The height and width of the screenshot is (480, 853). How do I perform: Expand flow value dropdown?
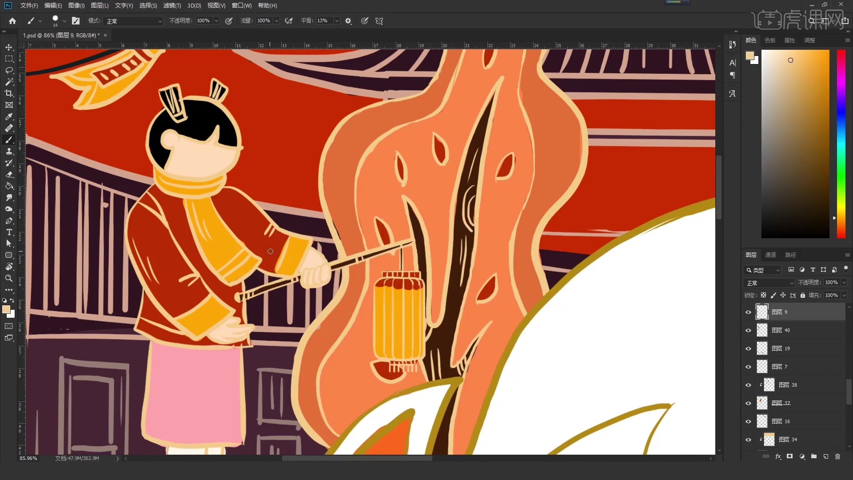pyautogui.click(x=276, y=21)
